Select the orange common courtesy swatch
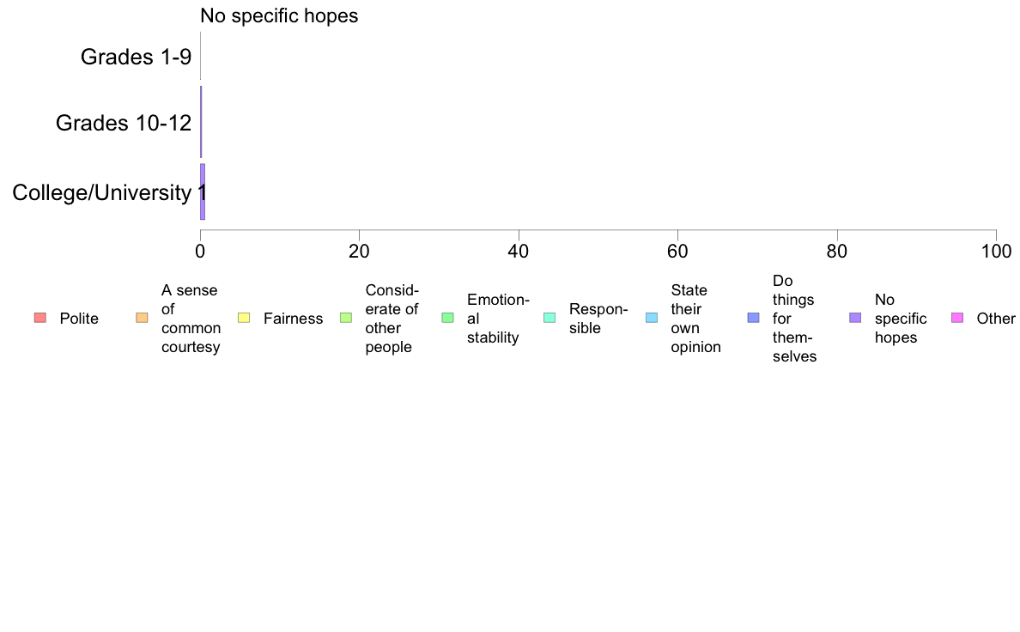This screenshot has height=632, width=1020. [x=142, y=318]
